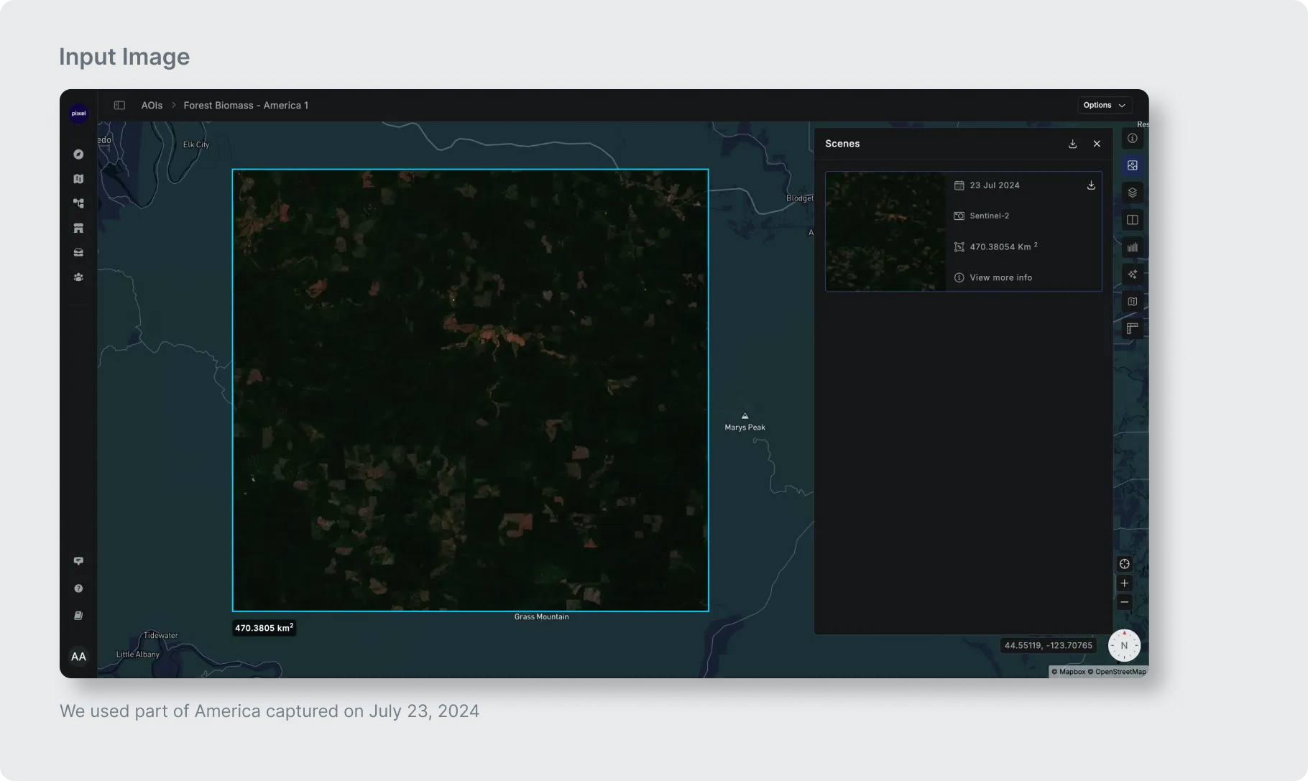This screenshot has width=1308, height=781.
Task: Open the marketplace storefront icon in the left sidebar
Action: coord(78,228)
